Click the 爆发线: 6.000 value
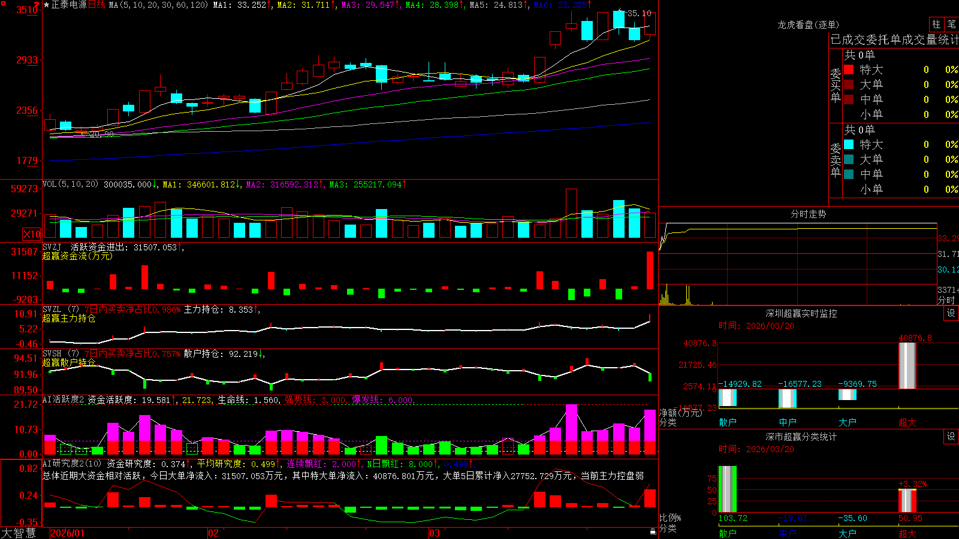The width and height of the screenshot is (959, 539). click(382, 399)
